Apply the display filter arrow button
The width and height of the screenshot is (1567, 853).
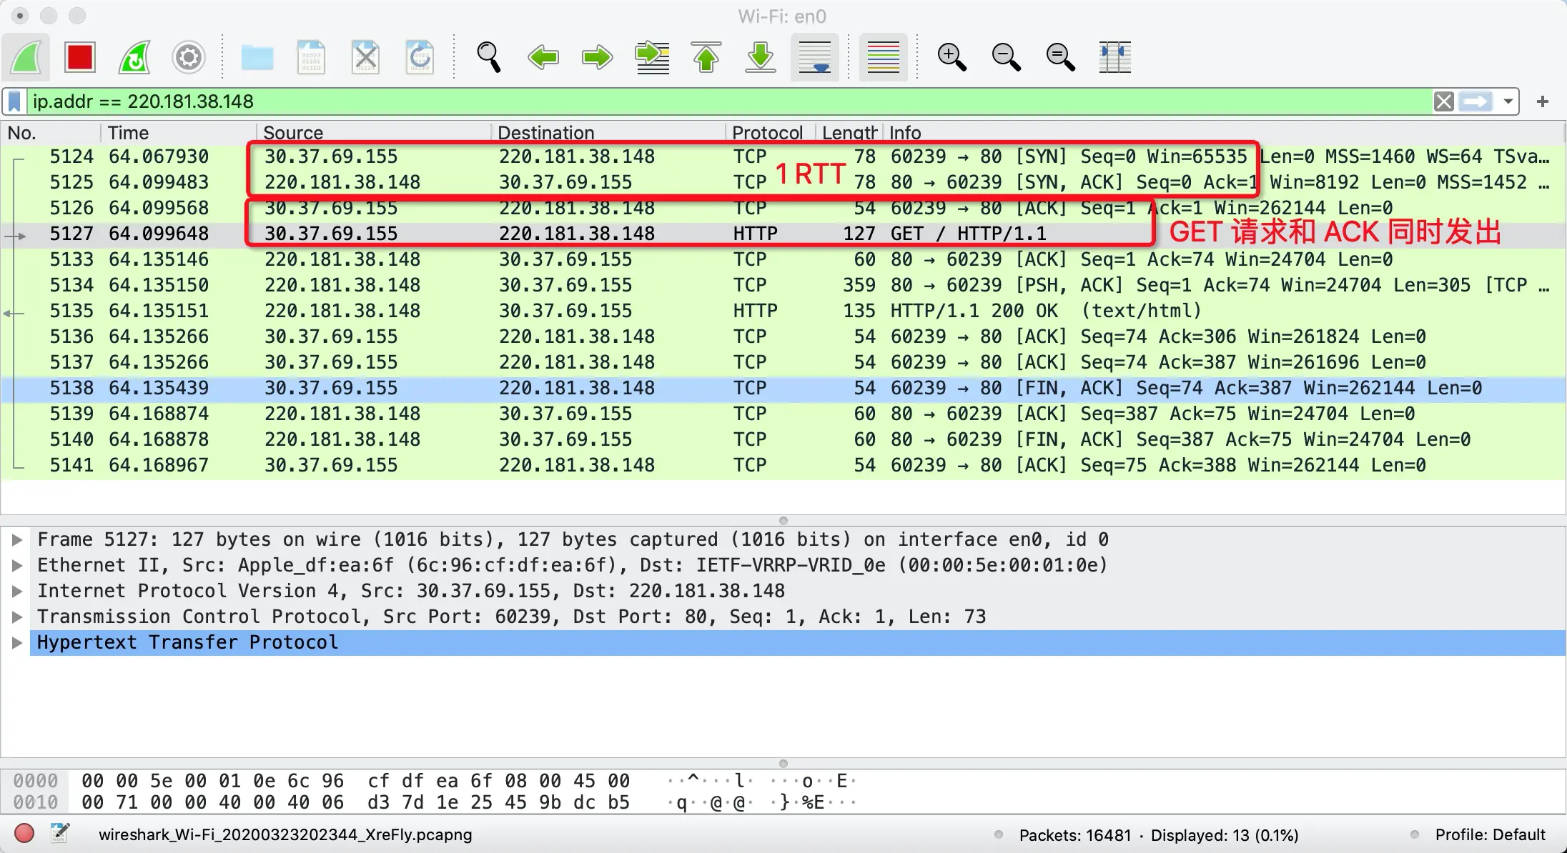[1475, 101]
